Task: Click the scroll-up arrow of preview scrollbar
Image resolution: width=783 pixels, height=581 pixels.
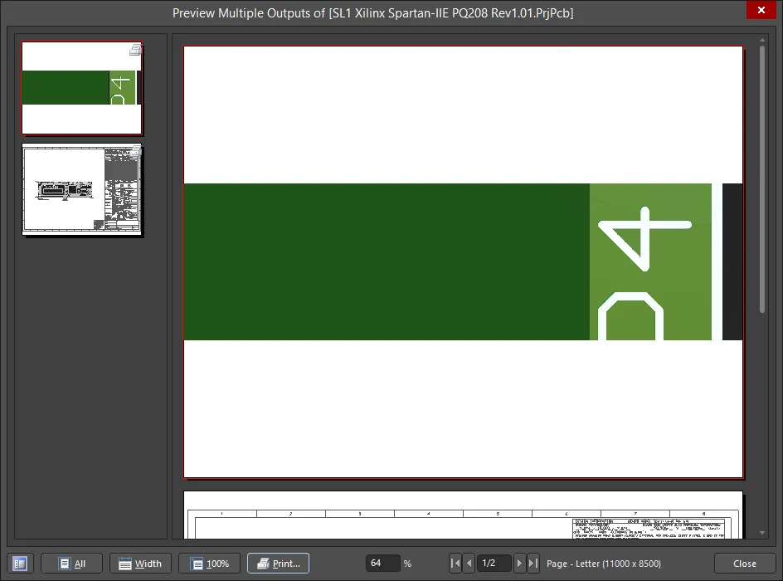Action: coord(762,40)
